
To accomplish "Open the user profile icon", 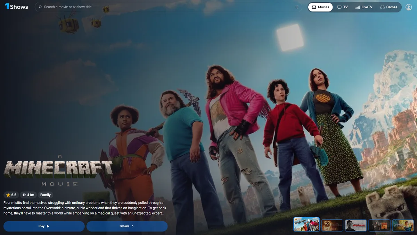I will point(409,7).
